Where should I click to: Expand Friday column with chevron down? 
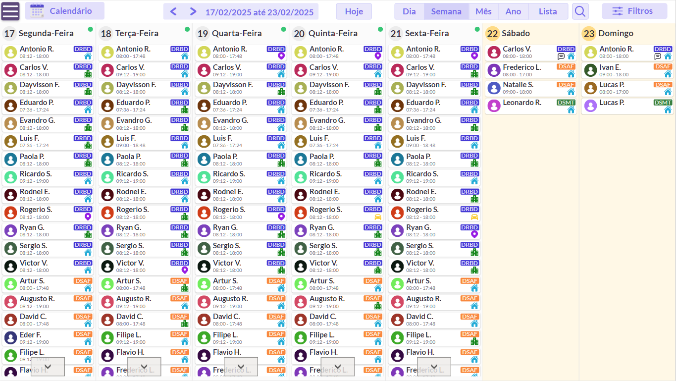click(x=434, y=367)
